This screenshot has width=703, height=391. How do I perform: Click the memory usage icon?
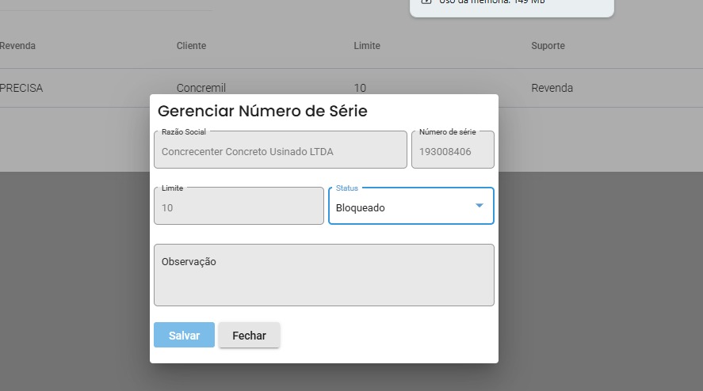tap(426, 2)
